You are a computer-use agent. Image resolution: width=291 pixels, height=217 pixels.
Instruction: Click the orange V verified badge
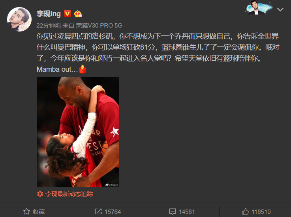pos(68,14)
